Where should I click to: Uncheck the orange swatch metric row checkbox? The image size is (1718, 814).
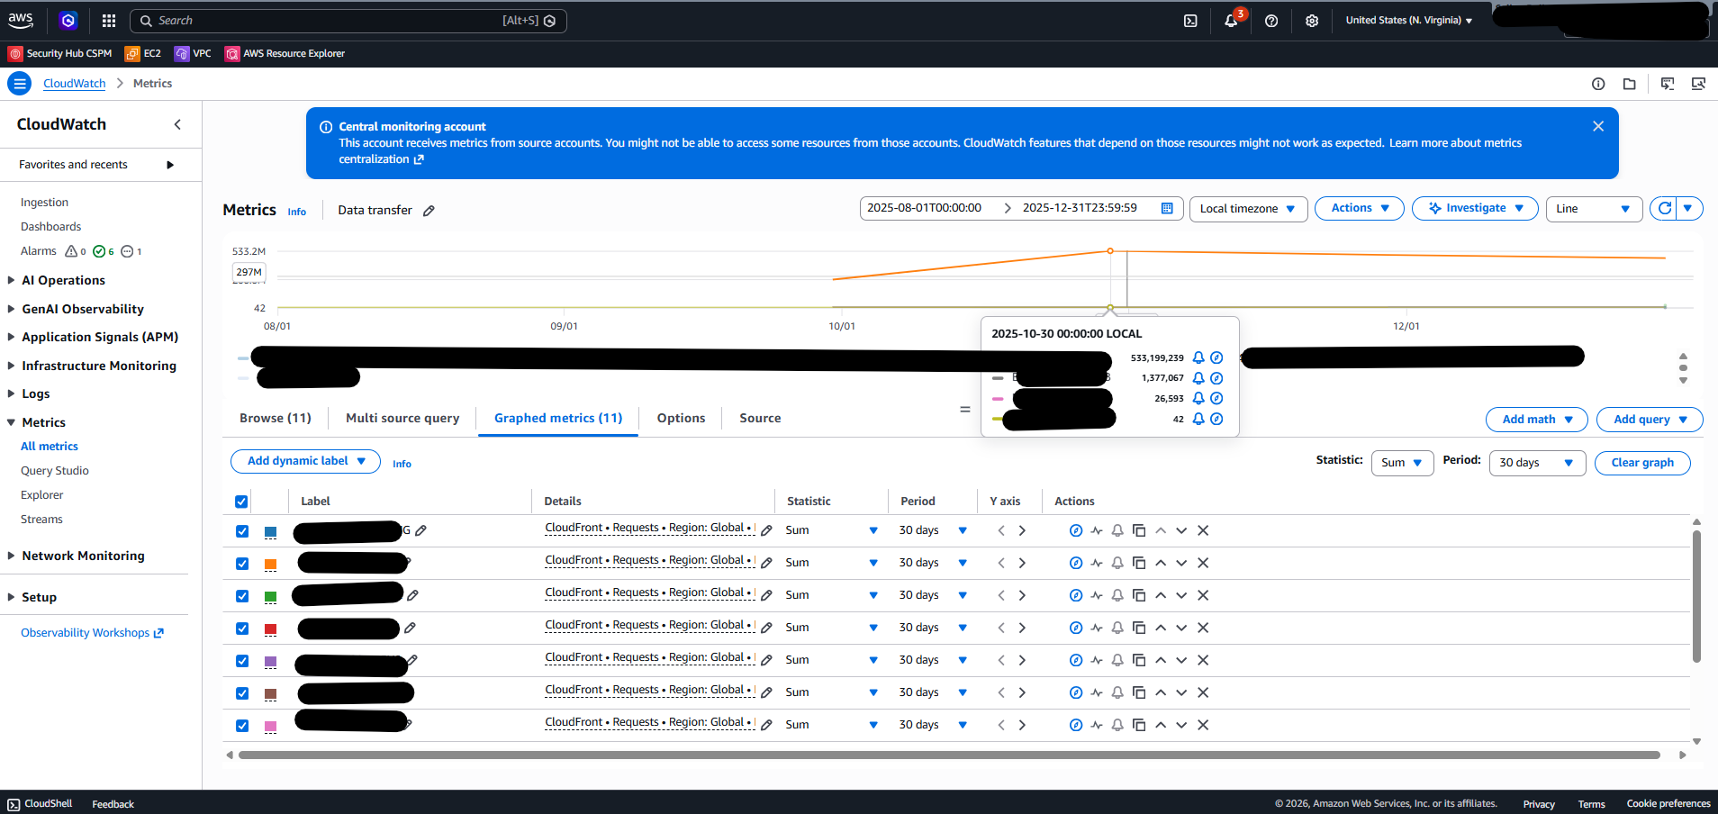pyautogui.click(x=242, y=564)
